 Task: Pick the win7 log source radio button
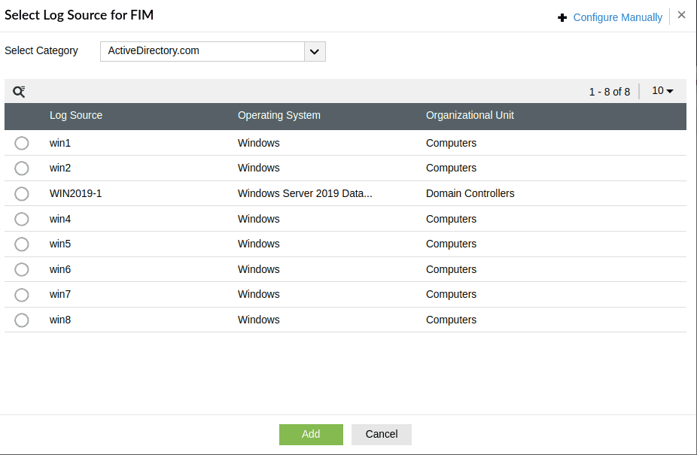pyautogui.click(x=22, y=294)
